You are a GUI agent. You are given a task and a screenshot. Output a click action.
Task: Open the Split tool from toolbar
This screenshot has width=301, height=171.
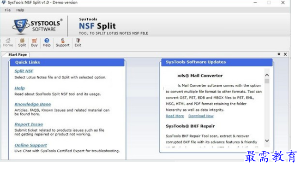coord(22,42)
